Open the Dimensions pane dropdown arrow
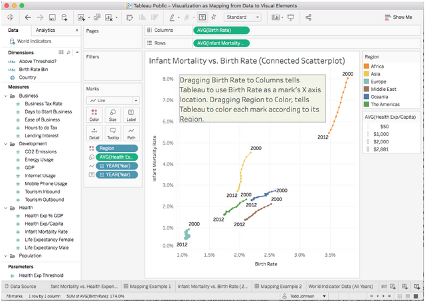The height and width of the screenshot is (302, 425). click(x=77, y=52)
